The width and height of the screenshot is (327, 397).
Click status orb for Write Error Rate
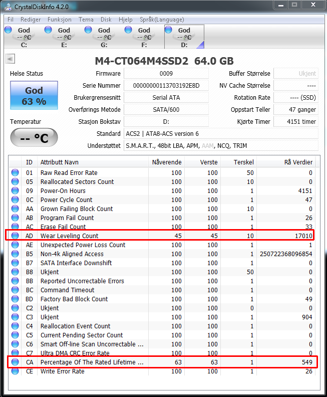[x=15, y=371]
